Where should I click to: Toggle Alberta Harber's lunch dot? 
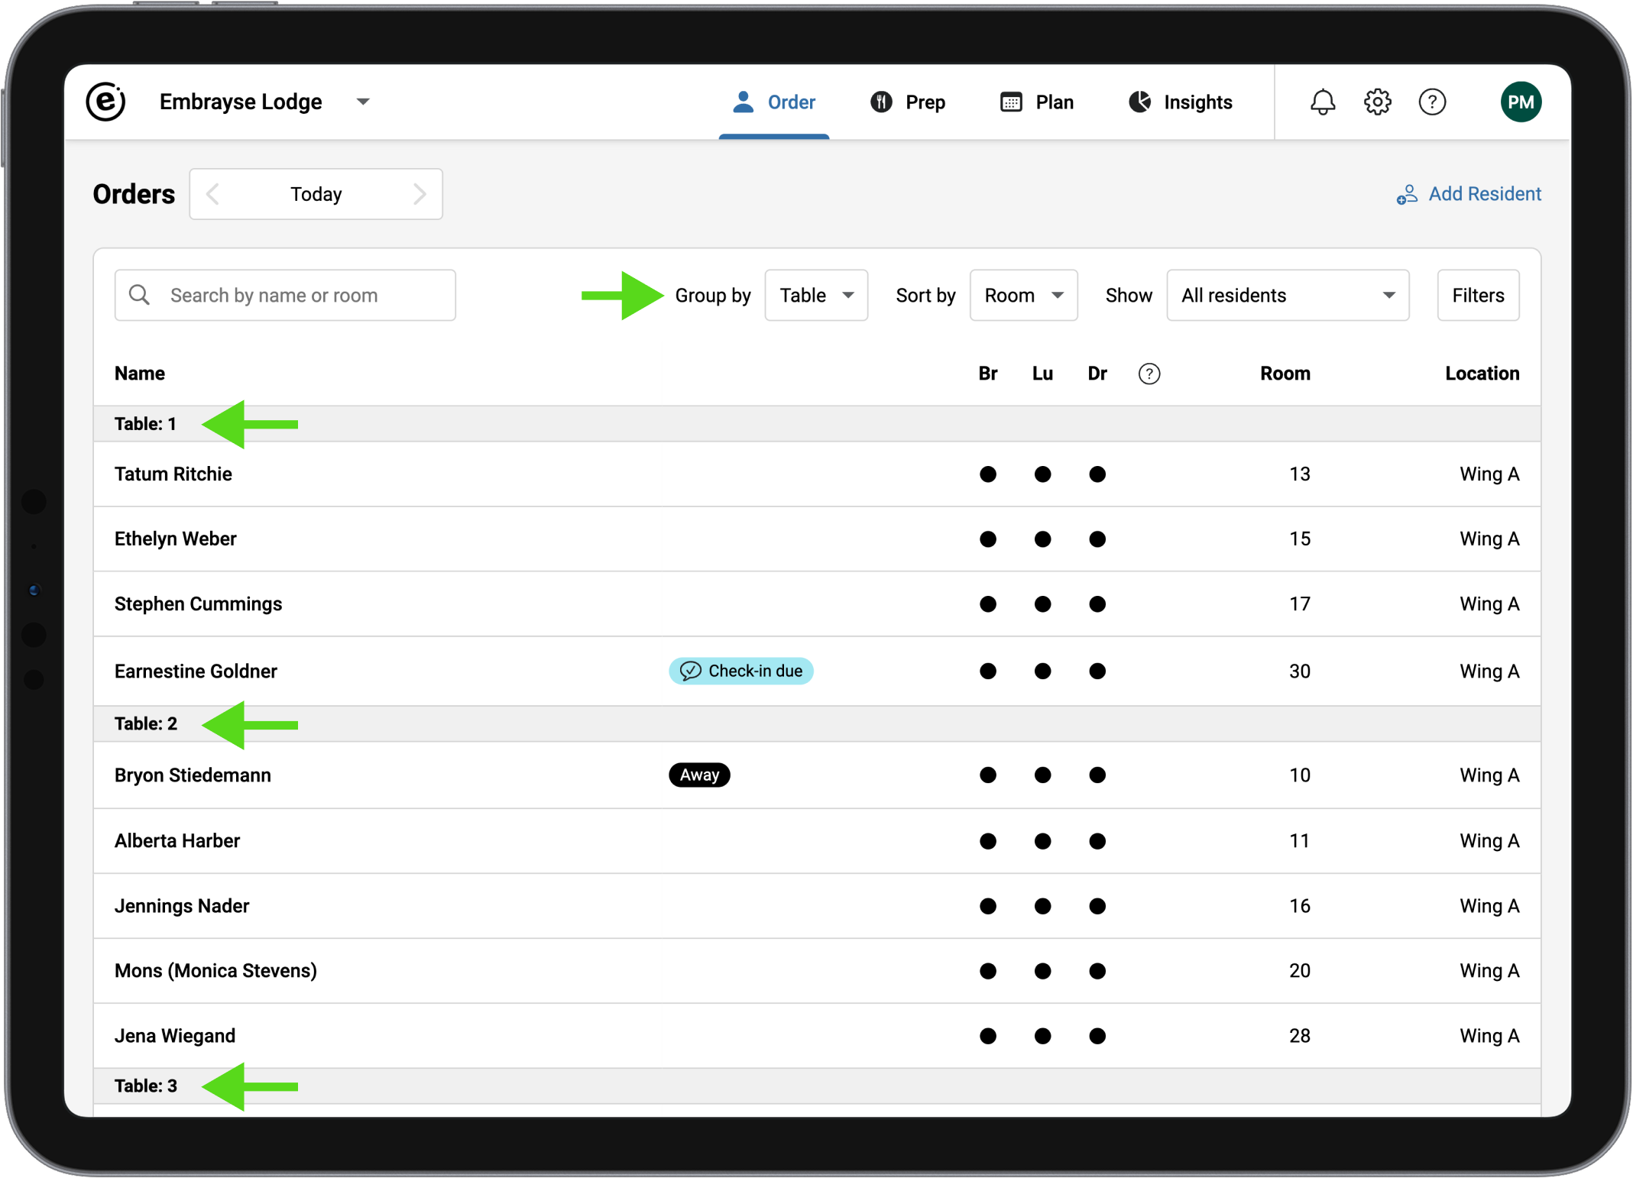click(1042, 841)
